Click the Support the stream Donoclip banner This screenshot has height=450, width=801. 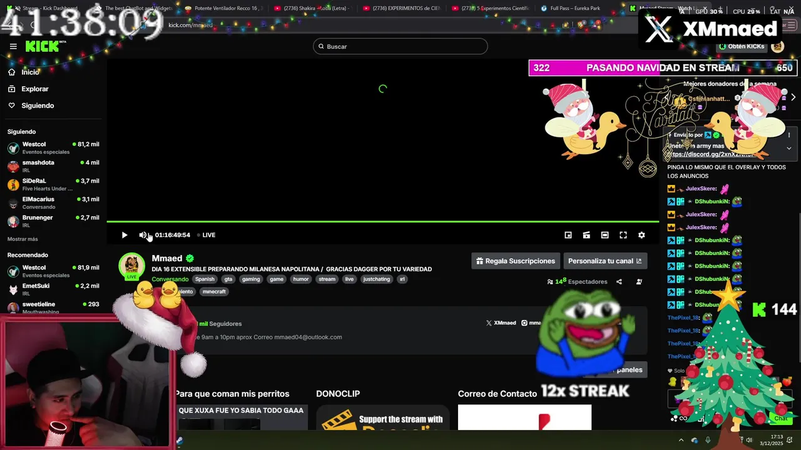[x=383, y=417]
